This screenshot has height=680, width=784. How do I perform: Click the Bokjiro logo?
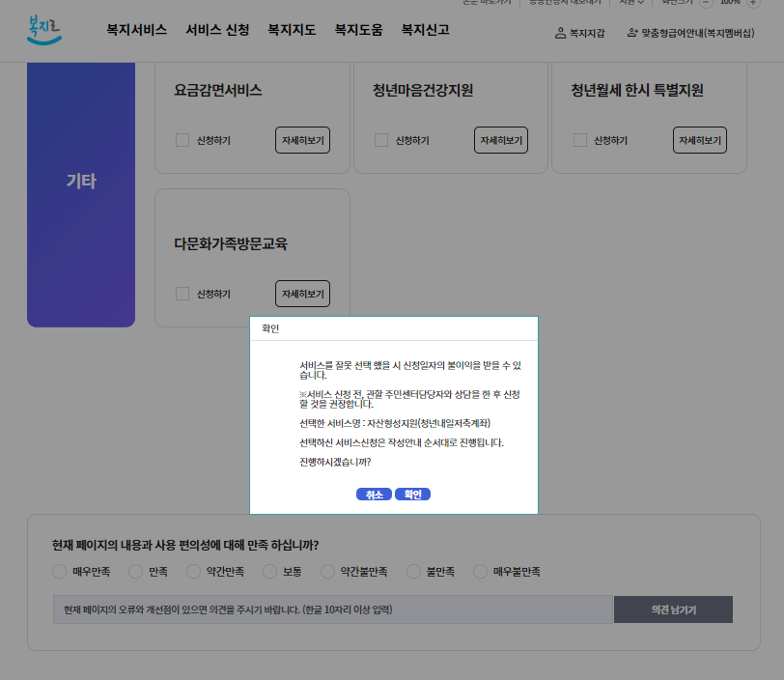coord(44,30)
